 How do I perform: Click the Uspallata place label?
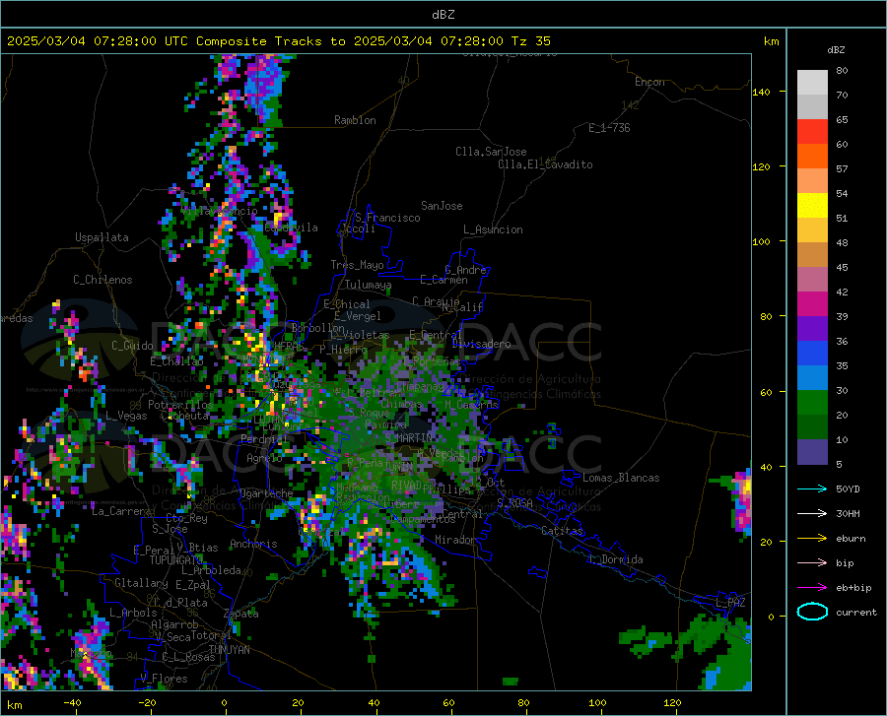pyautogui.click(x=102, y=237)
